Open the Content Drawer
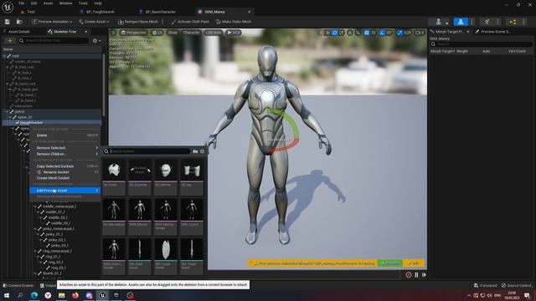Screen dimensions: 536x301 (x=18, y=285)
